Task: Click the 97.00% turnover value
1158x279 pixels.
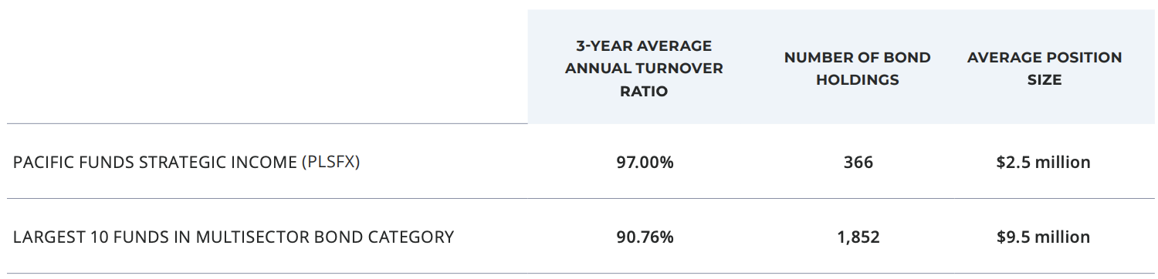Action: pyautogui.click(x=645, y=163)
